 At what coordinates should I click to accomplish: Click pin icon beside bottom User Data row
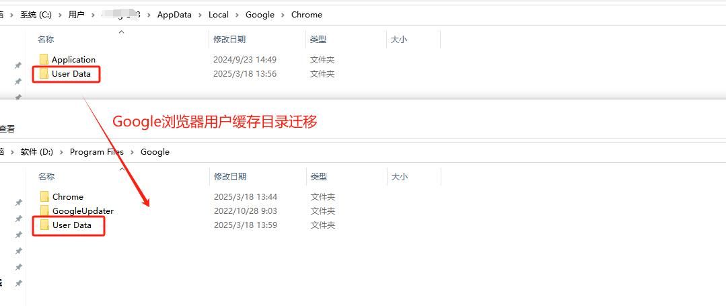(19, 235)
